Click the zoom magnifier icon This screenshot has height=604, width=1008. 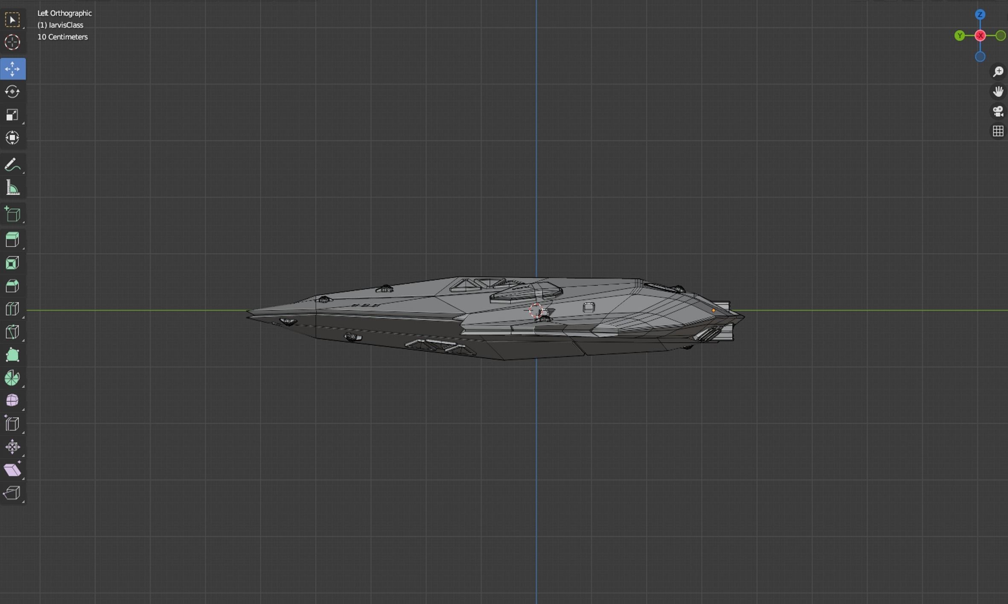click(x=998, y=71)
